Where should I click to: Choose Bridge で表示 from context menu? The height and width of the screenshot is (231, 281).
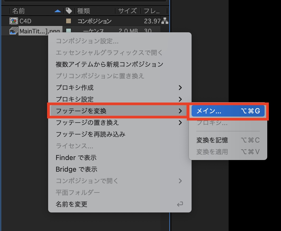(76, 169)
